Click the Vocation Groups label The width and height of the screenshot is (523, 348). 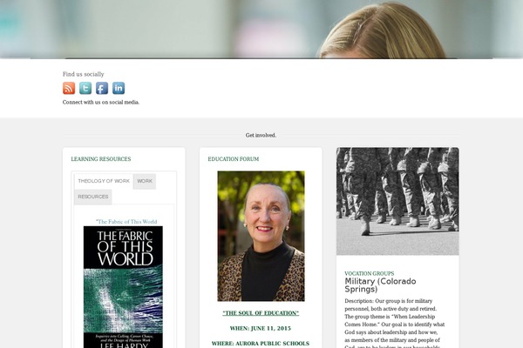(370, 273)
